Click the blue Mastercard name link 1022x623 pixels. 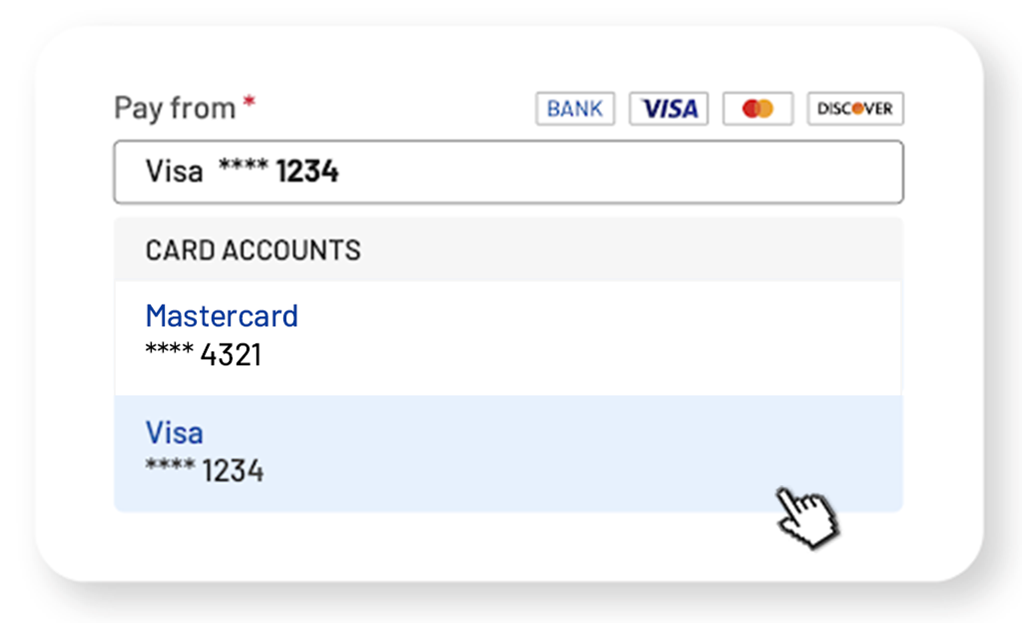pyautogui.click(x=222, y=316)
